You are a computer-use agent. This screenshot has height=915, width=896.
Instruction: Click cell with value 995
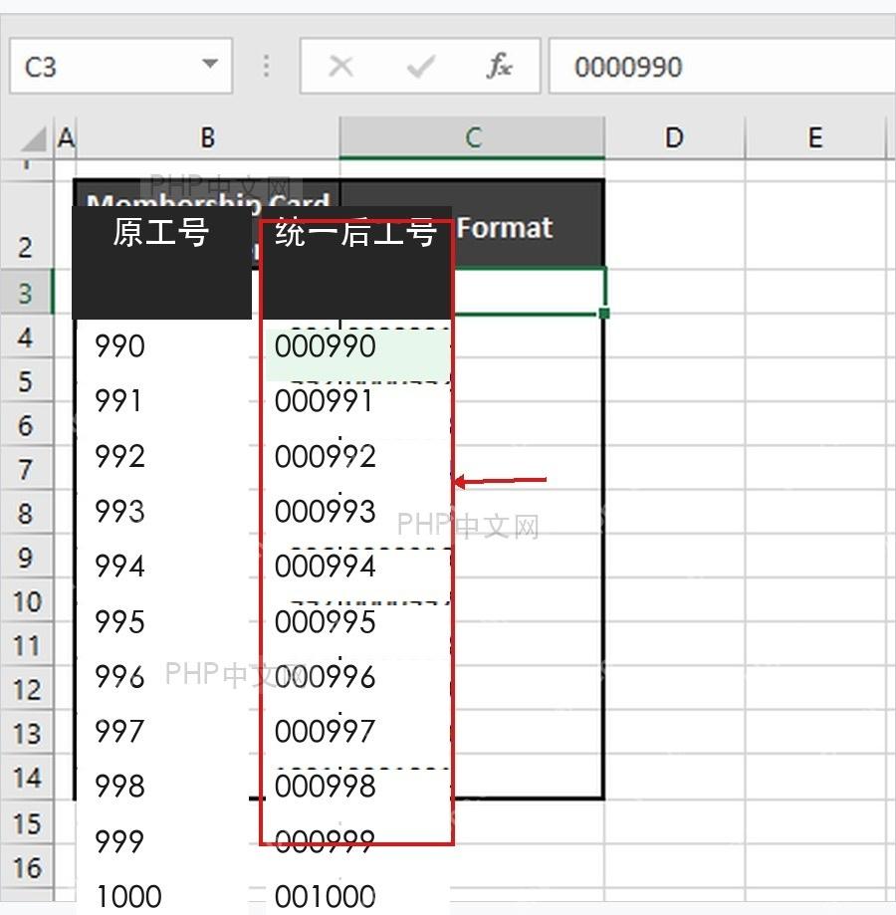tap(119, 621)
